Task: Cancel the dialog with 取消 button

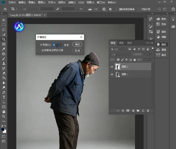Action: [77, 51]
